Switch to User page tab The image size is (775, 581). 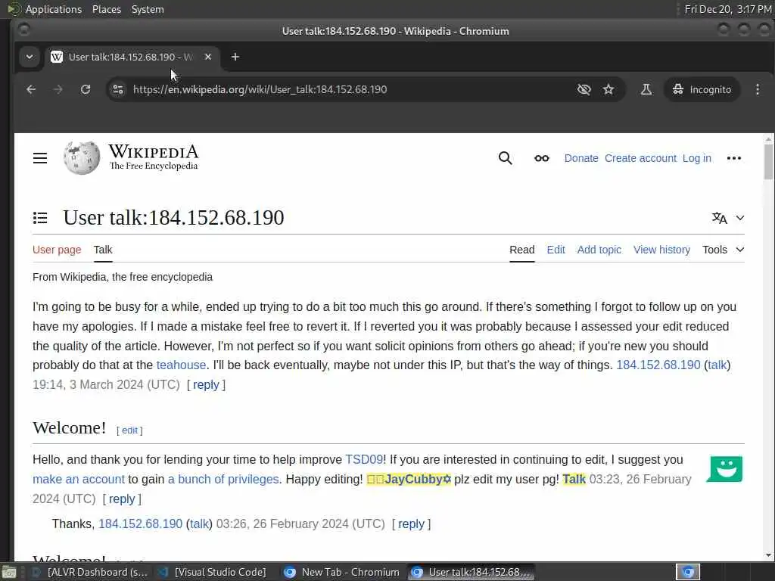57,250
